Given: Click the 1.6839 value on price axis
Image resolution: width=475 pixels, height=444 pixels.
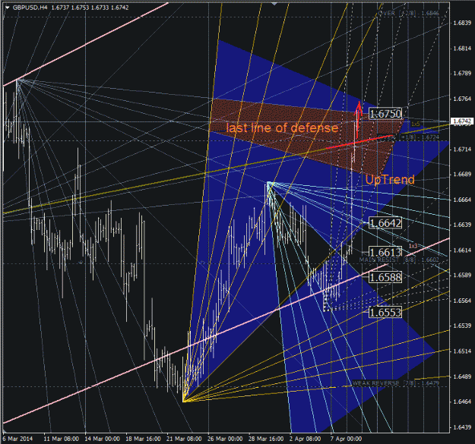Looking at the screenshot, I should (x=462, y=23).
